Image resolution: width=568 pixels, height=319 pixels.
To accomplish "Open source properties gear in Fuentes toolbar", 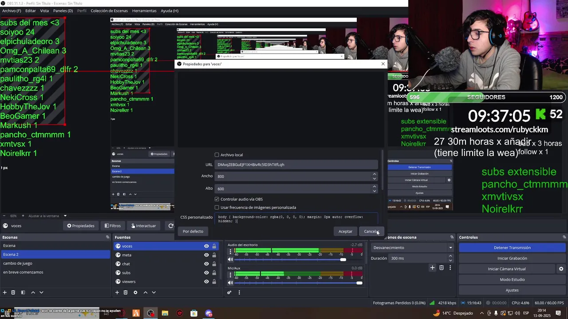I will (135, 292).
